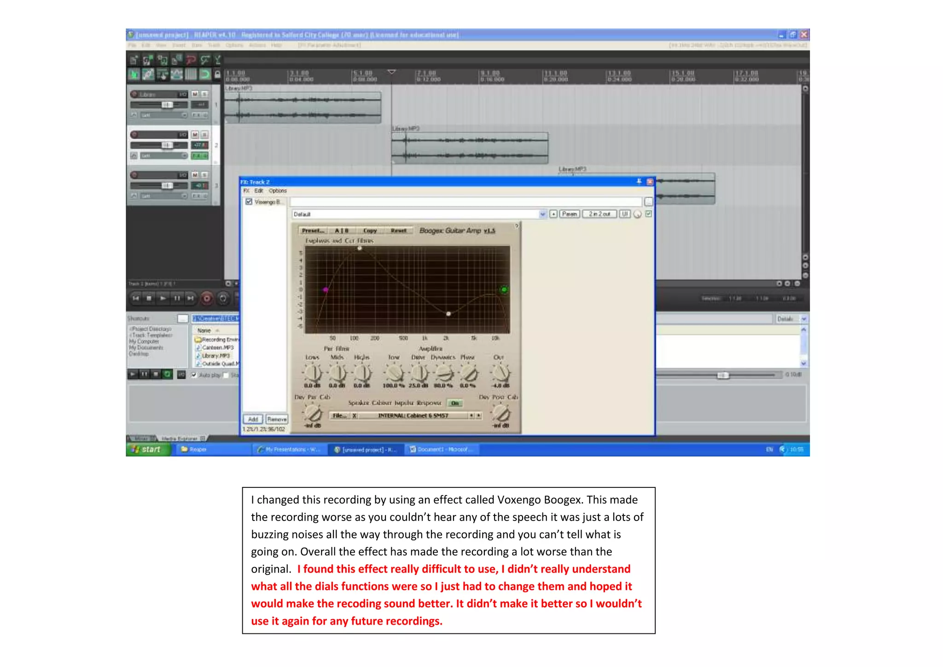Click the transport stop button
The image size is (943, 667).
[x=149, y=298]
